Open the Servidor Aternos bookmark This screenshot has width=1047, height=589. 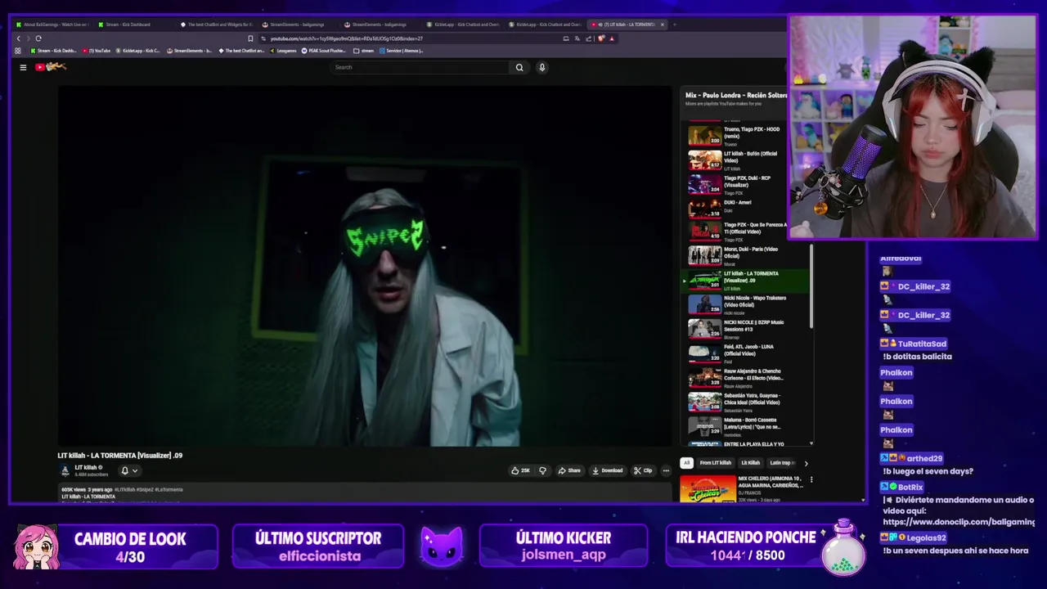[401, 51]
